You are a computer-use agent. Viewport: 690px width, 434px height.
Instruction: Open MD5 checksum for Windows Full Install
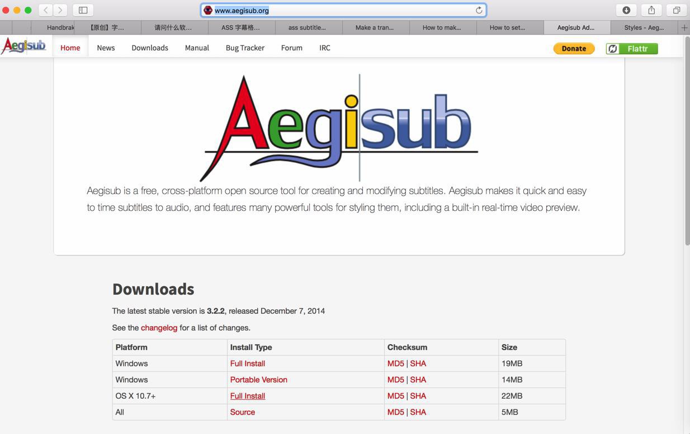click(396, 364)
